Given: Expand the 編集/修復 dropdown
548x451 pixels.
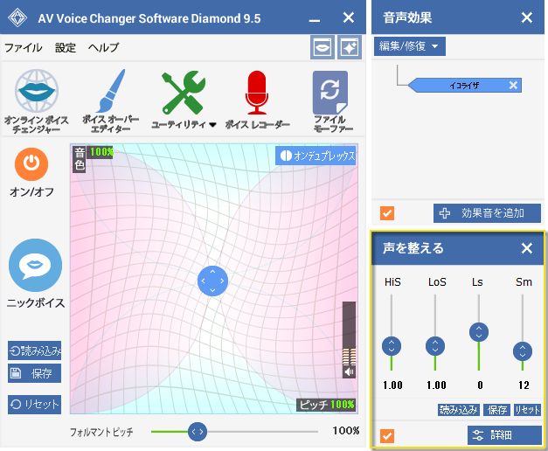Looking at the screenshot, I should tap(410, 46).
